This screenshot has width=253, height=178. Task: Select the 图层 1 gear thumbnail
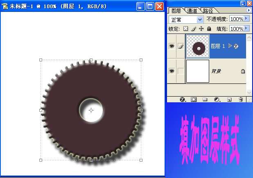(x=198, y=46)
